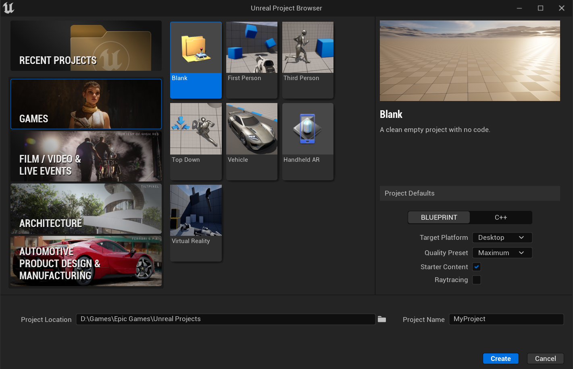Edit the Project Name field
The image size is (573, 369).
506,319
